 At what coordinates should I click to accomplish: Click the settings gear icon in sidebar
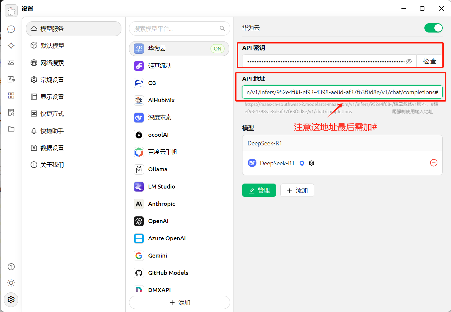point(11,299)
